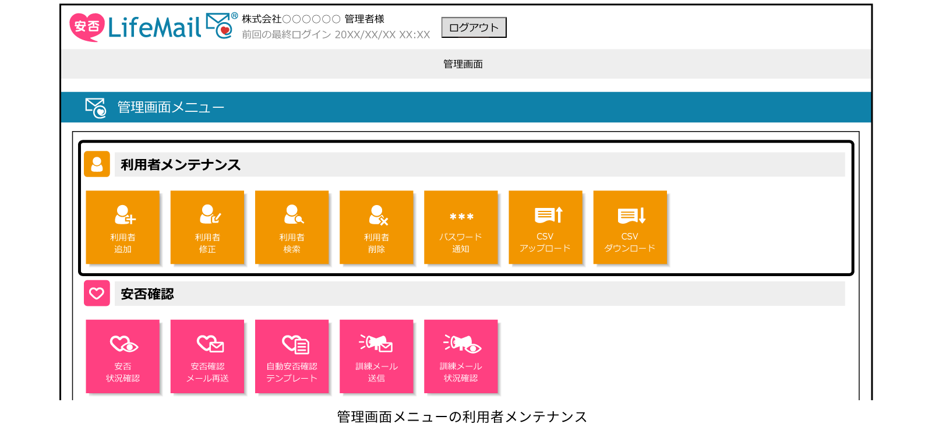Click the LifeMail logo
Image resolution: width=932 pixels, height=427 pixels.
[153, 27]
